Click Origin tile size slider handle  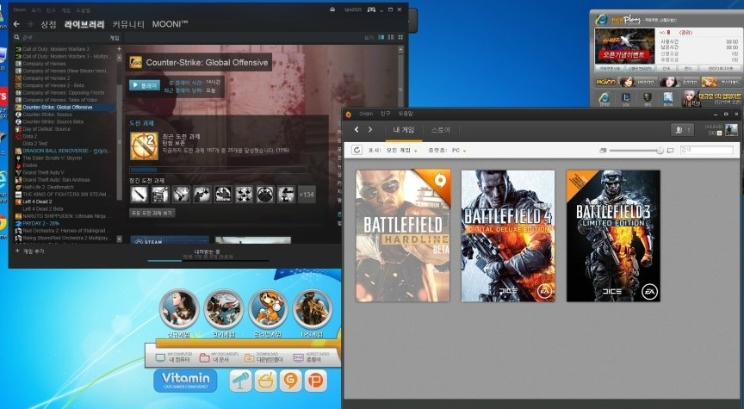pos(660,151)
